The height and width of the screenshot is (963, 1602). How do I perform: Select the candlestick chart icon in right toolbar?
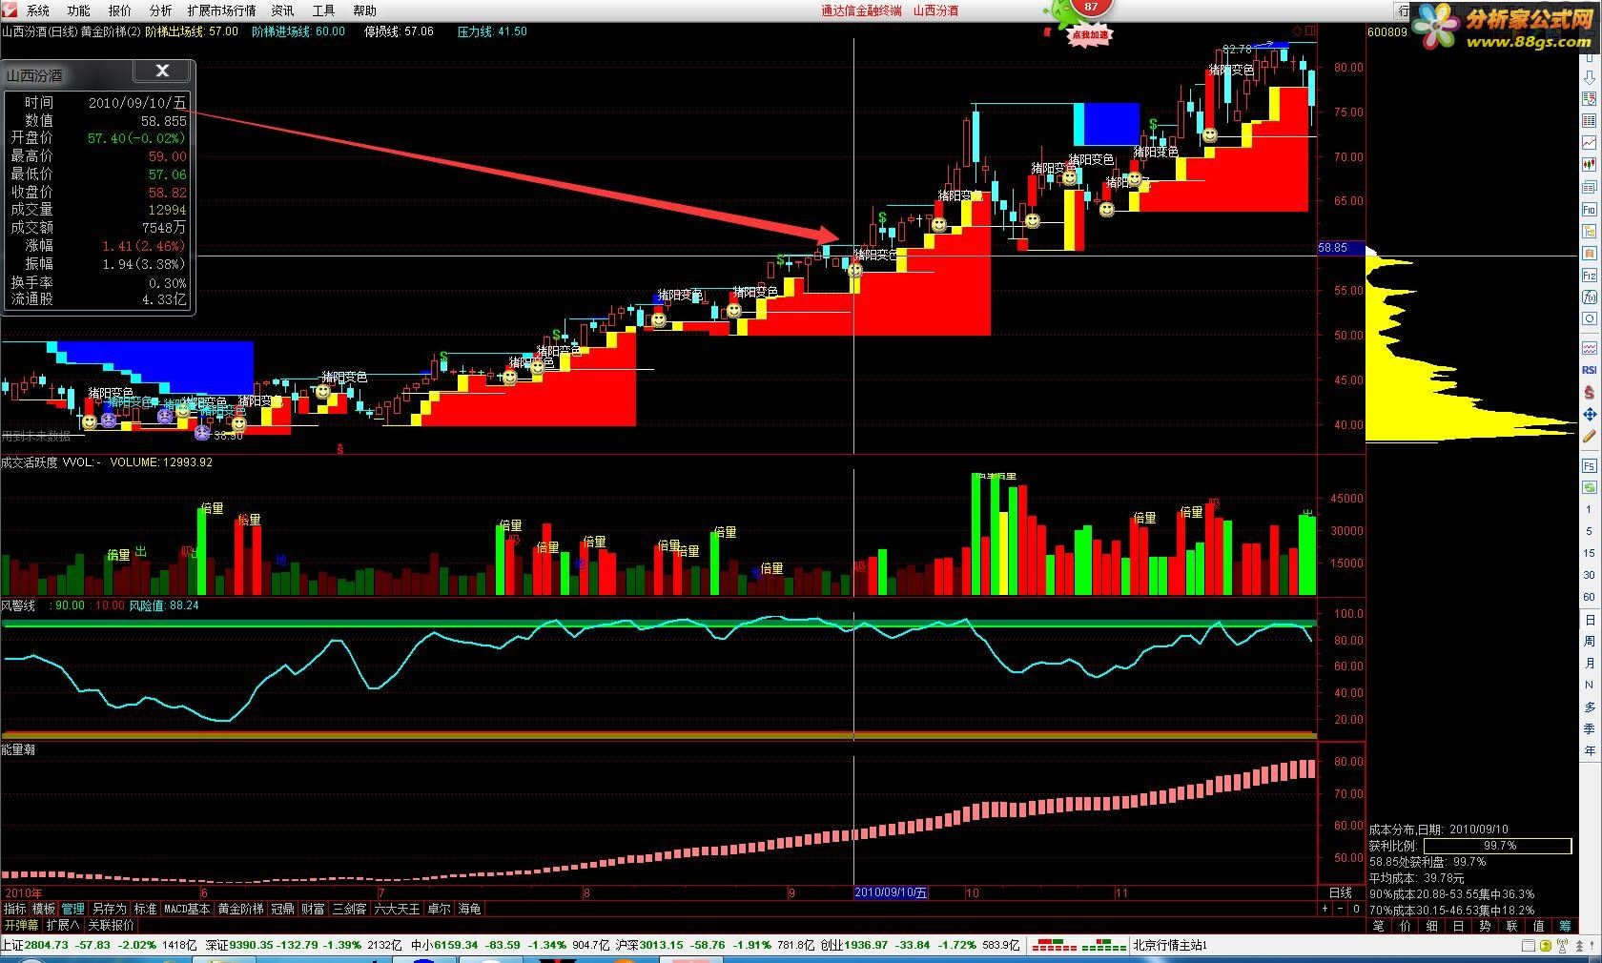click(1590, 165)
